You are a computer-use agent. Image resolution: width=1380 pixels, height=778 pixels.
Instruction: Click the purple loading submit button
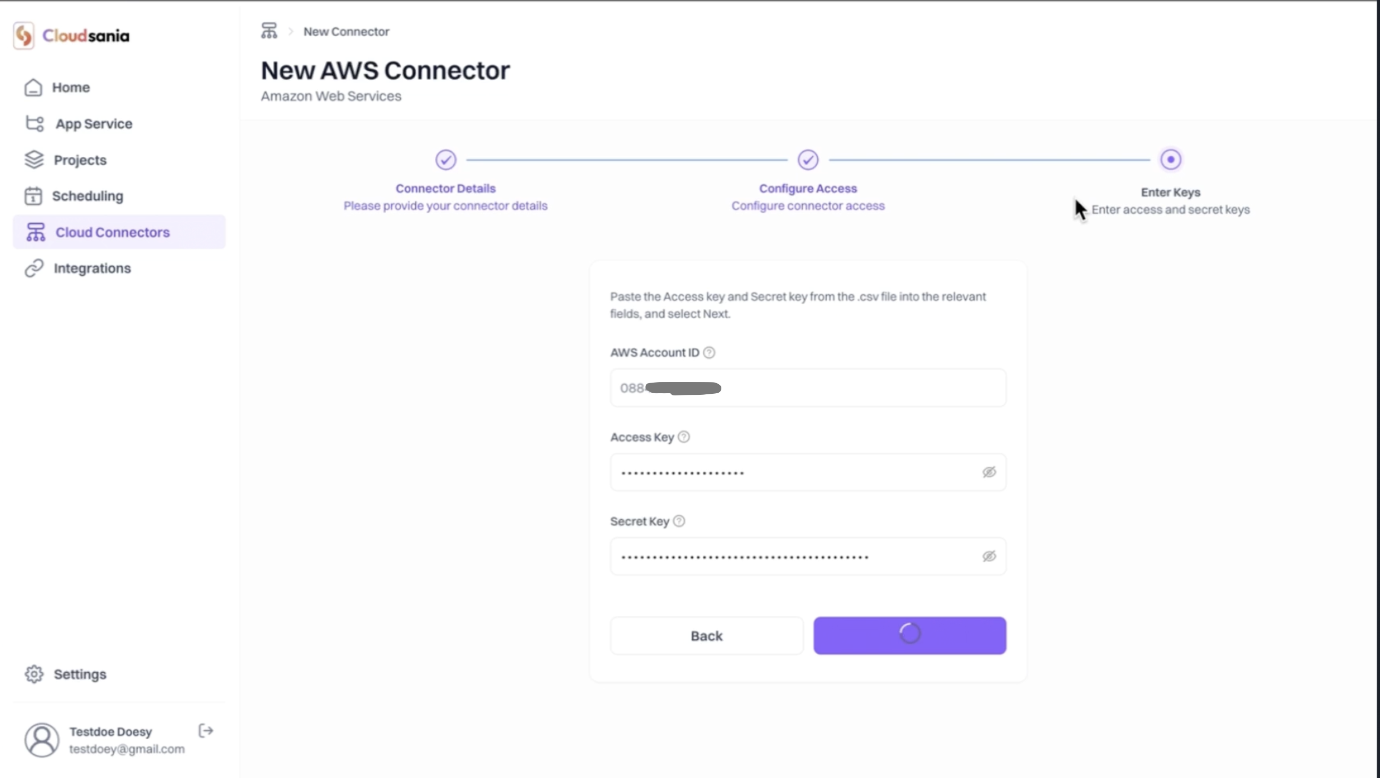[910, 636]
